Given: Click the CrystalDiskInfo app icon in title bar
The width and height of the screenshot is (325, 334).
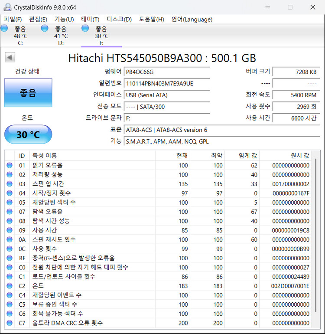Looking at the screenshot, I should [x=7, y=7].
